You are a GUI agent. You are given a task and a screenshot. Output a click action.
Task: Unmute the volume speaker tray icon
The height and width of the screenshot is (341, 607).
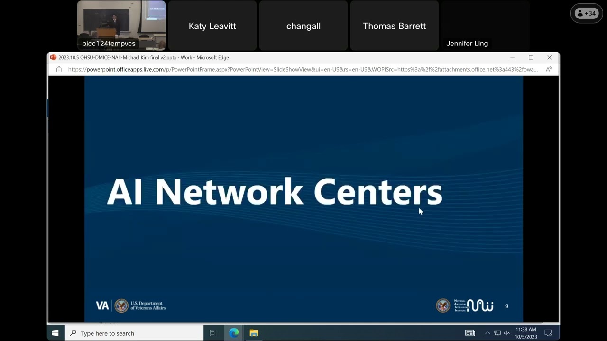(506, 333)
